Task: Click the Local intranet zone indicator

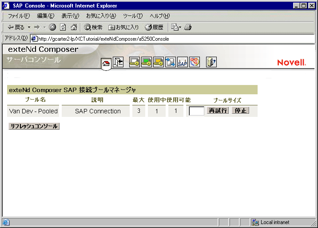Action: coord(270,222)
